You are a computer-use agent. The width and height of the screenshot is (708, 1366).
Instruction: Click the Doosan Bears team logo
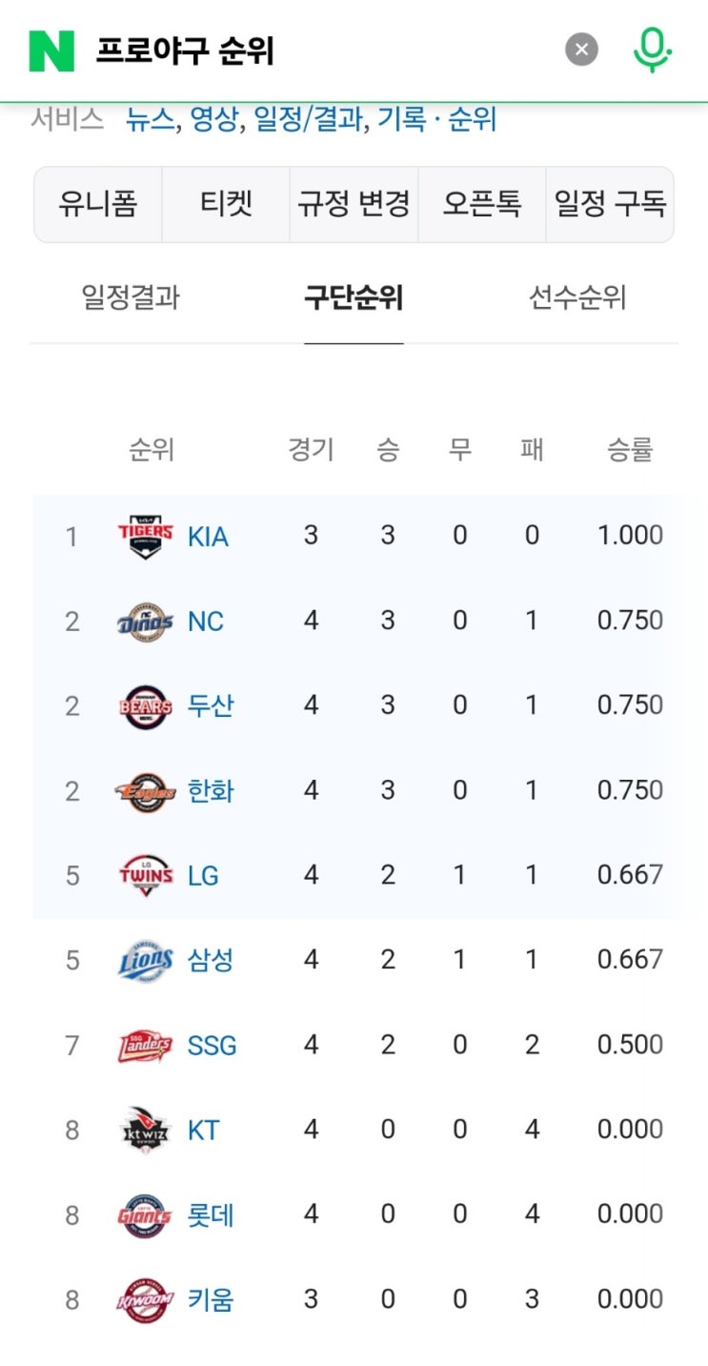point(146,706)
